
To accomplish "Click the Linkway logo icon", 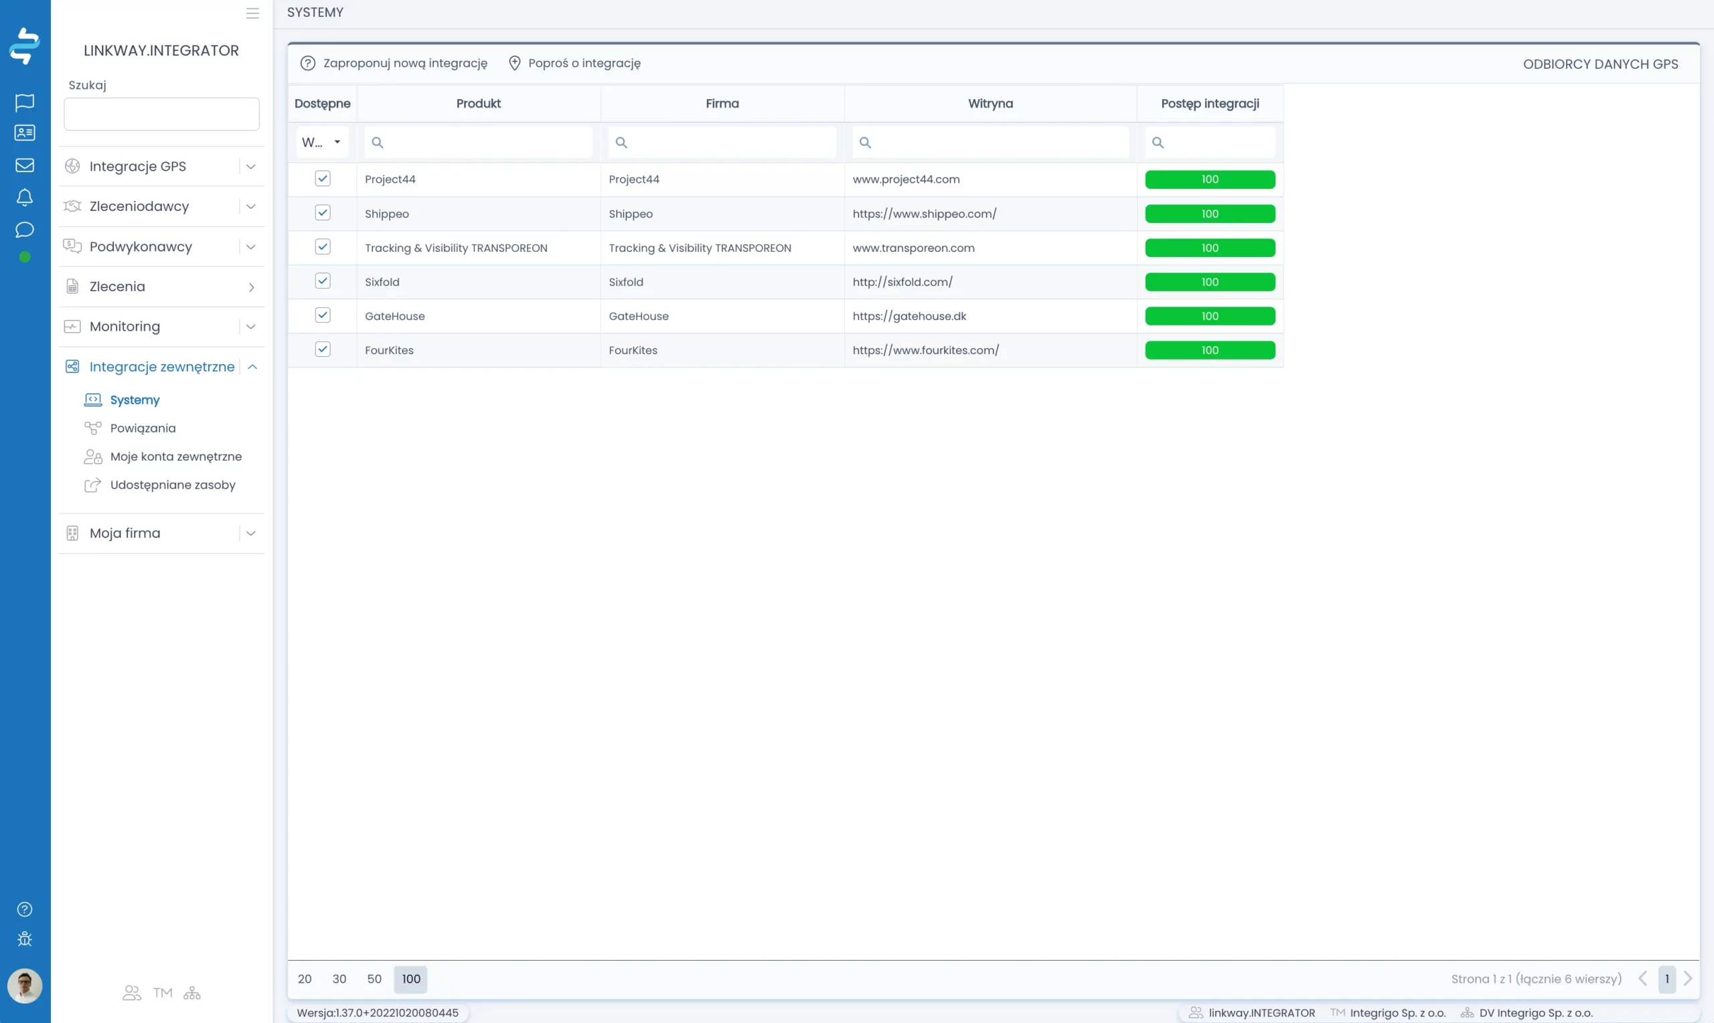I will click(25, 46).
